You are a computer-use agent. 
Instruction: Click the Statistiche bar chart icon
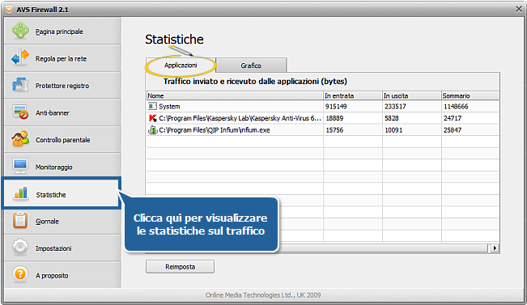(x=20, y=194)
